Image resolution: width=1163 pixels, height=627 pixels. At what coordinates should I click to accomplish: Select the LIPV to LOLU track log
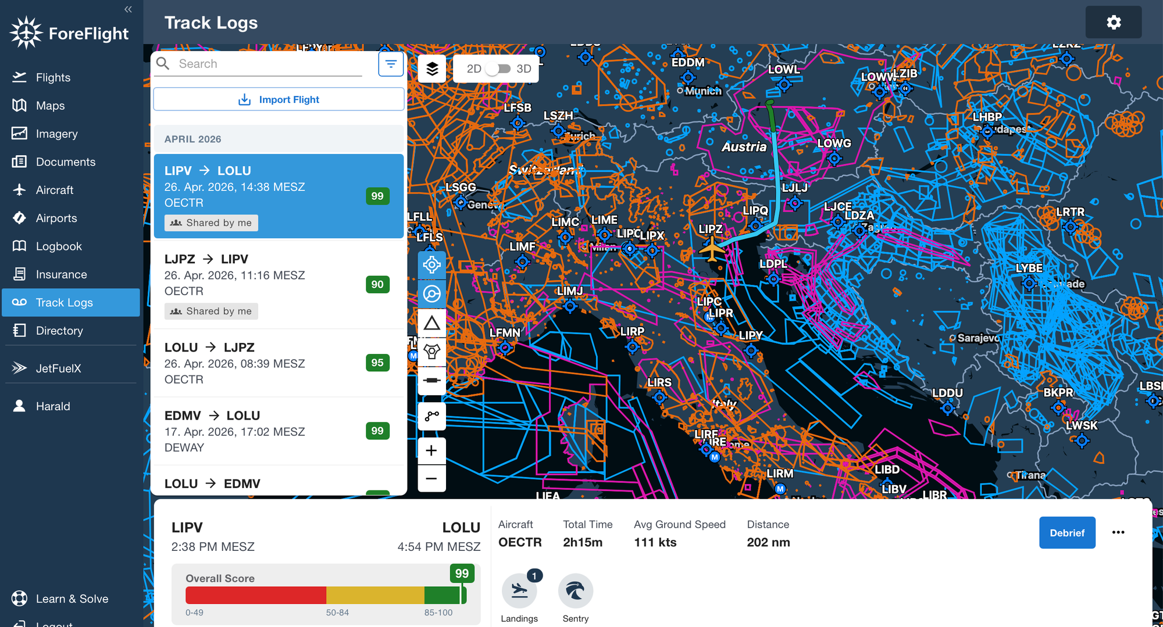[279, 196]
